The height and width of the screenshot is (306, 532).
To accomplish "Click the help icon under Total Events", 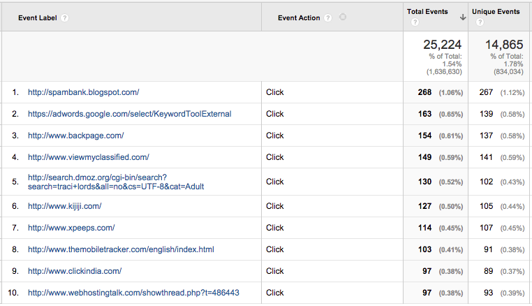I will click(x=415, y=22).
